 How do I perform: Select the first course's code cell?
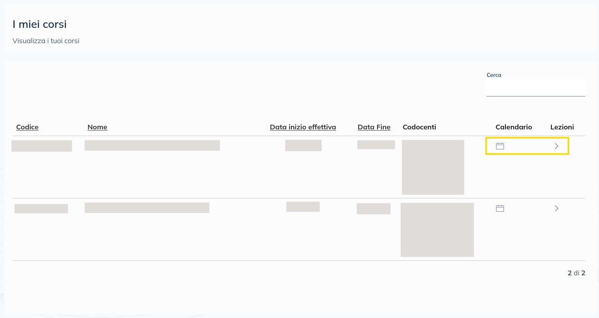click(42, 146)
